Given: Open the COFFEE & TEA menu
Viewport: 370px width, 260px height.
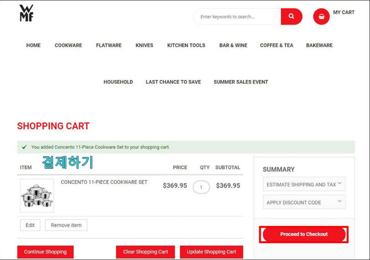Looking at the screenshot, I should (x=276, y=45).
